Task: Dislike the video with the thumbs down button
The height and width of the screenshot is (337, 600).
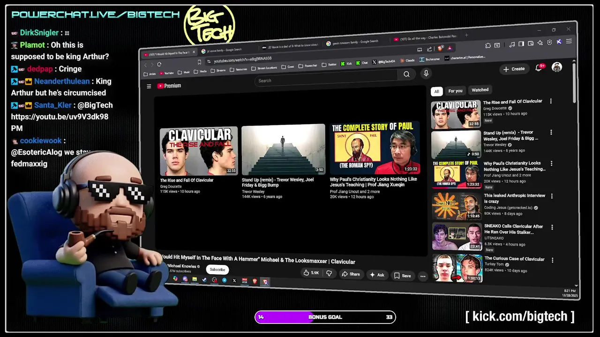Action: 329,273
